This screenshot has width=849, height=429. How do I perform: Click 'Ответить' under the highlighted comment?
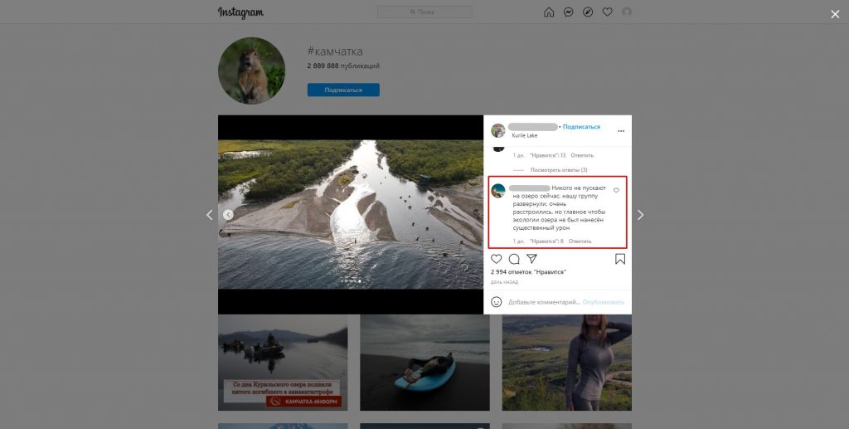click(580, 241)
